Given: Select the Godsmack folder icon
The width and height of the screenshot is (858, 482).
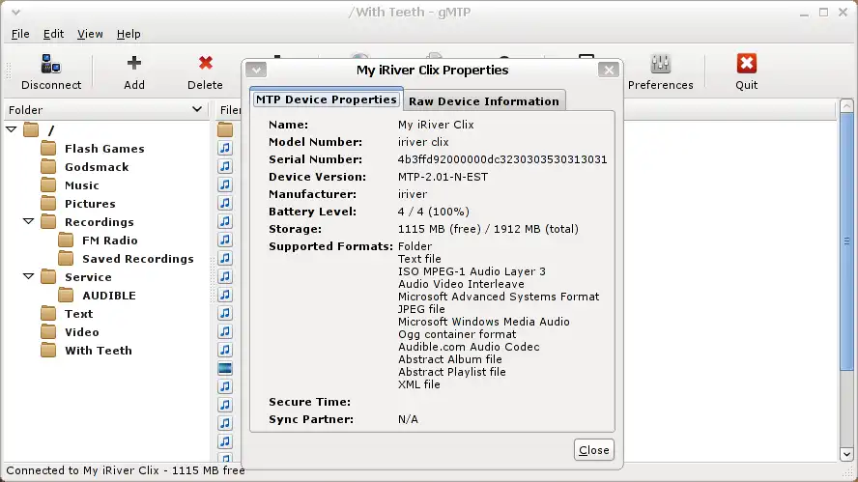Looking at the screenshot, I should coord(48,167).
